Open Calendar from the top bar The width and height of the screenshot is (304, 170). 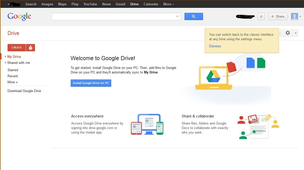151,4
